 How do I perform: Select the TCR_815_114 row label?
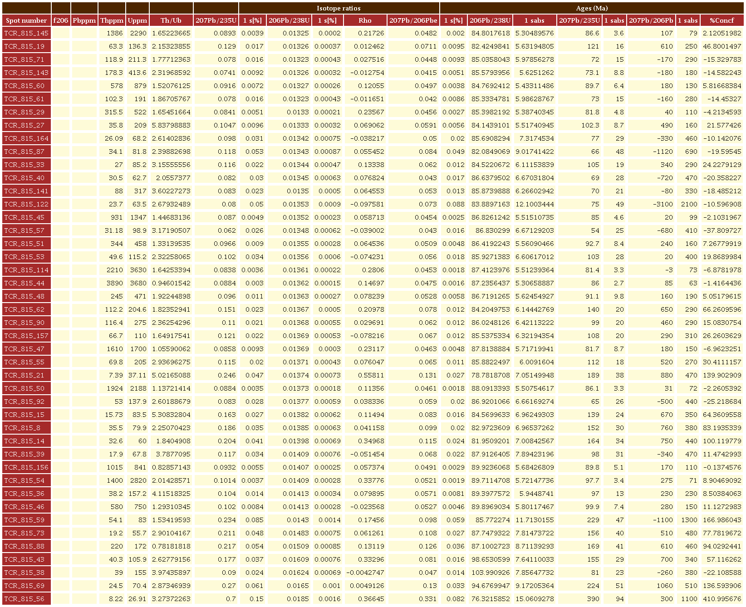[x=26, y=270]
